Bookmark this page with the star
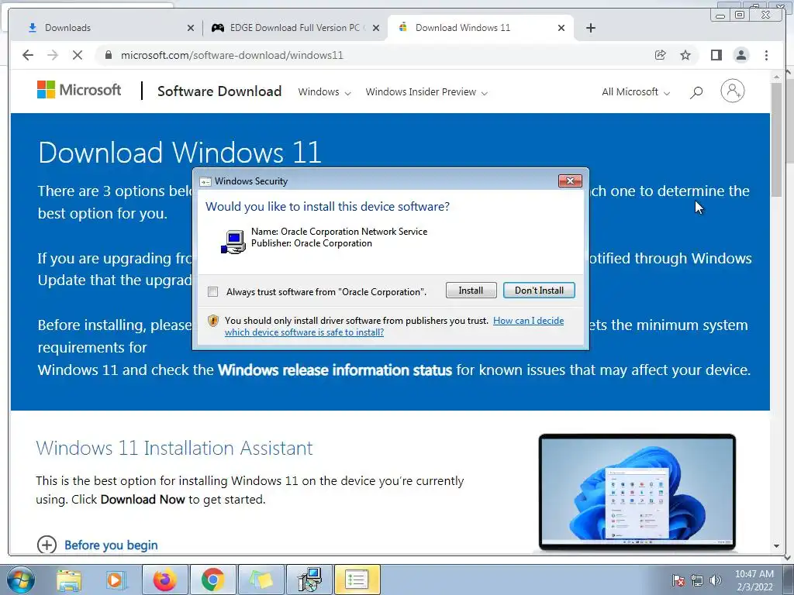794x595 pixels. (685, 55)
